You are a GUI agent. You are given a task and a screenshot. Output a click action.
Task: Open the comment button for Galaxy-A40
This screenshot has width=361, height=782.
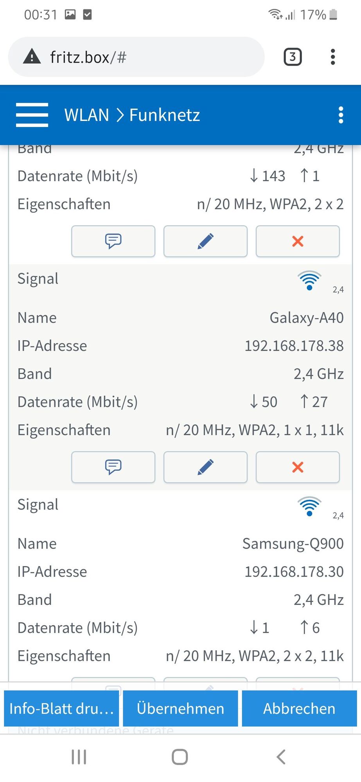[113, 467]
